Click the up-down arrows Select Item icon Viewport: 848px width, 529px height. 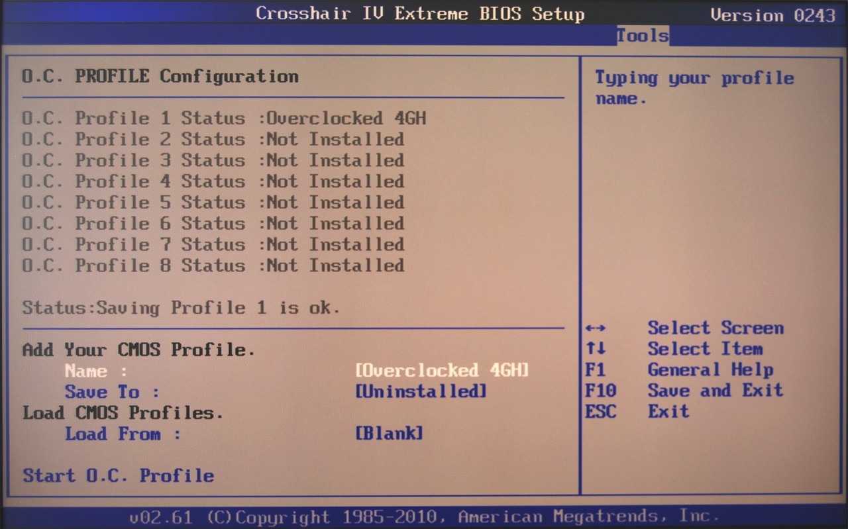(x=596, y=349)
